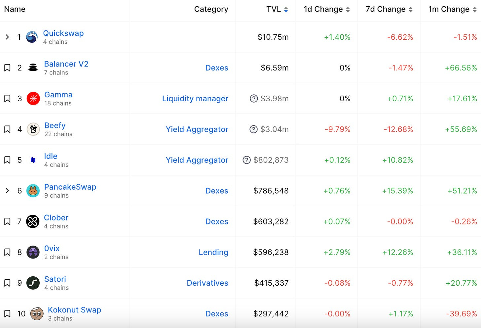Bookmark the Kokonut Swap row
Screen dimensions: 481x328
(x=7, y=314)
